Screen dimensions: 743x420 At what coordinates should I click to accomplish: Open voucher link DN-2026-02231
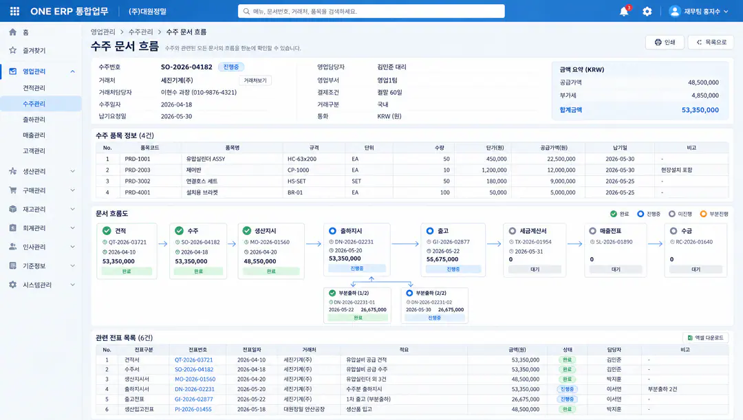click(194, 389)
